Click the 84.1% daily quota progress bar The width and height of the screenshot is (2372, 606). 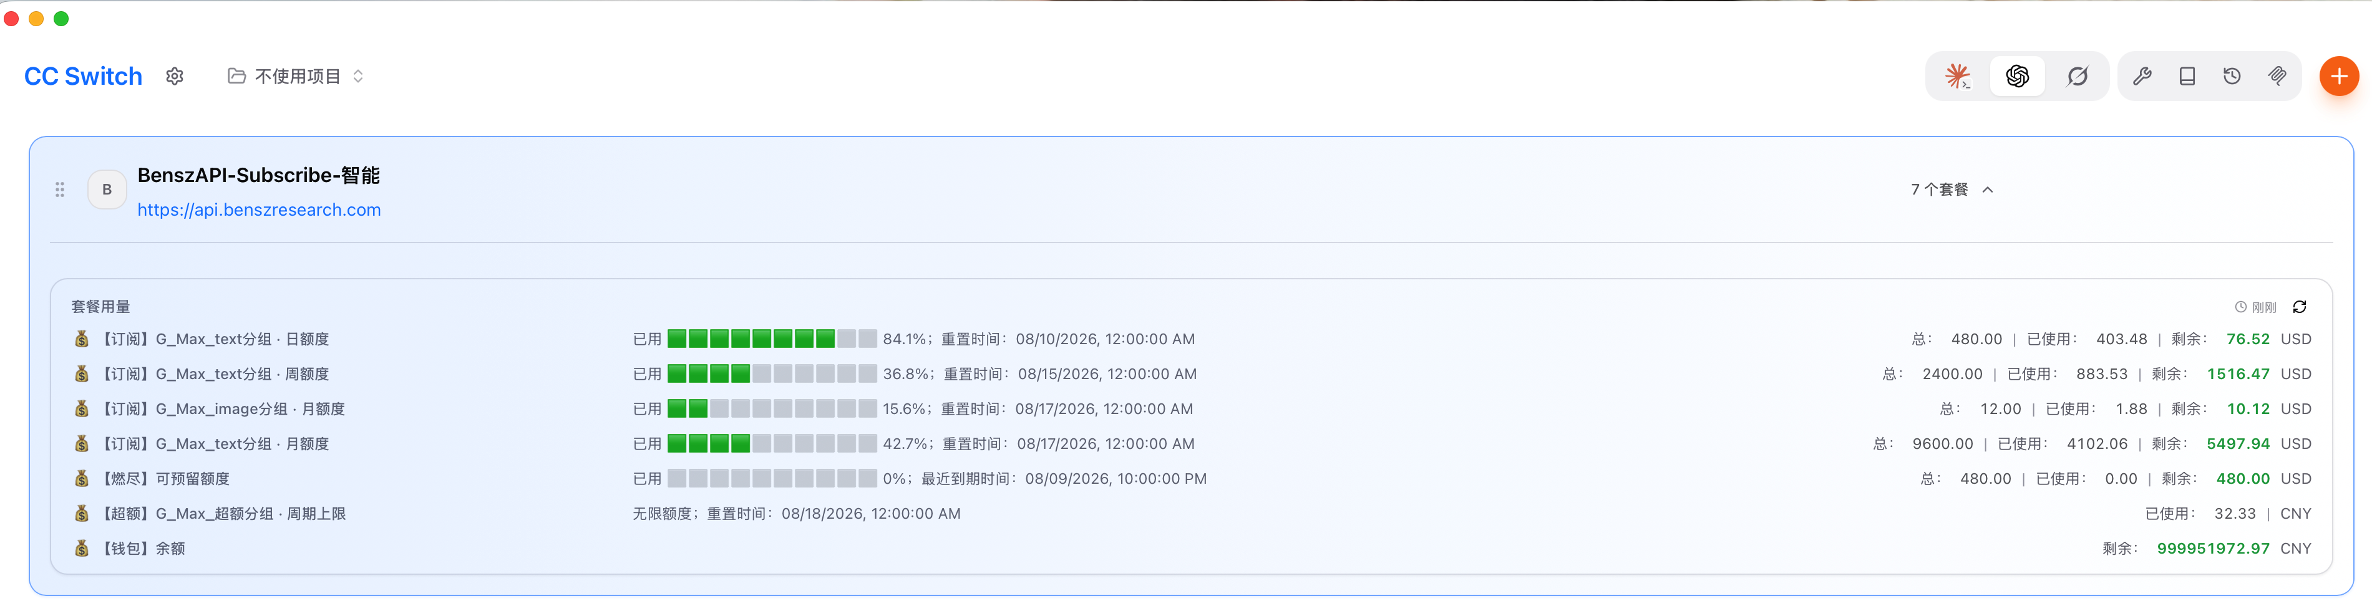click(x=772, y=339)
